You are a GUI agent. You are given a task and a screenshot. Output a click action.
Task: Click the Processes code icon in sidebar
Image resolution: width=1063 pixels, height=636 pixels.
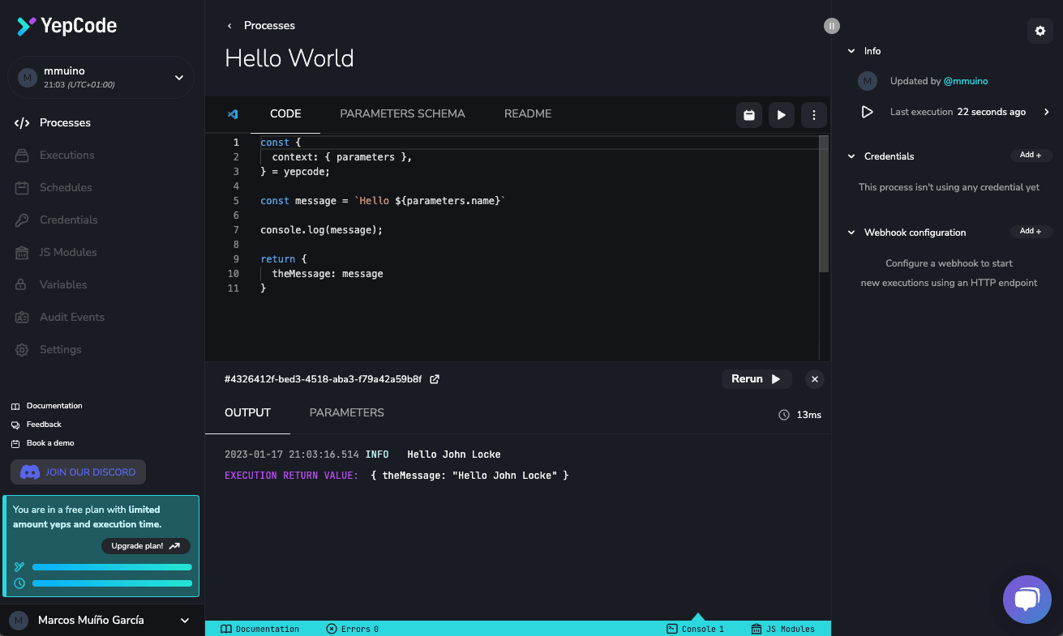(23, 123)
